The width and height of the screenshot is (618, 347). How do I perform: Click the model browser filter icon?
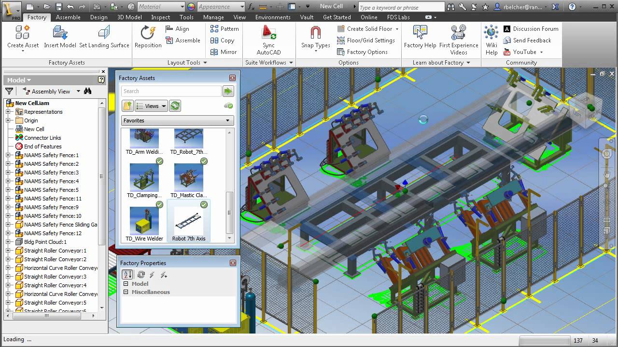9,91
